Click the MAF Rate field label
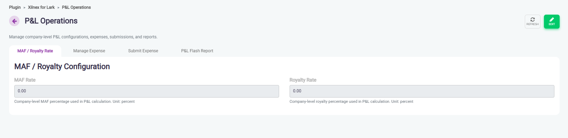 pyautogui.click(x=25, y=80)
